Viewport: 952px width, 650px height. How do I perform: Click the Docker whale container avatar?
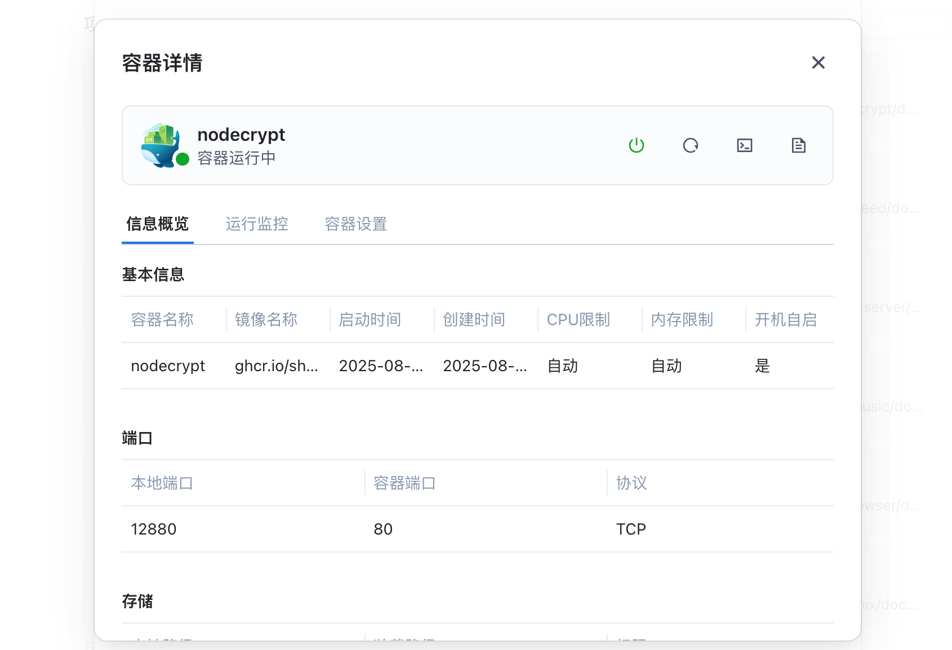(x=161, y=144)
